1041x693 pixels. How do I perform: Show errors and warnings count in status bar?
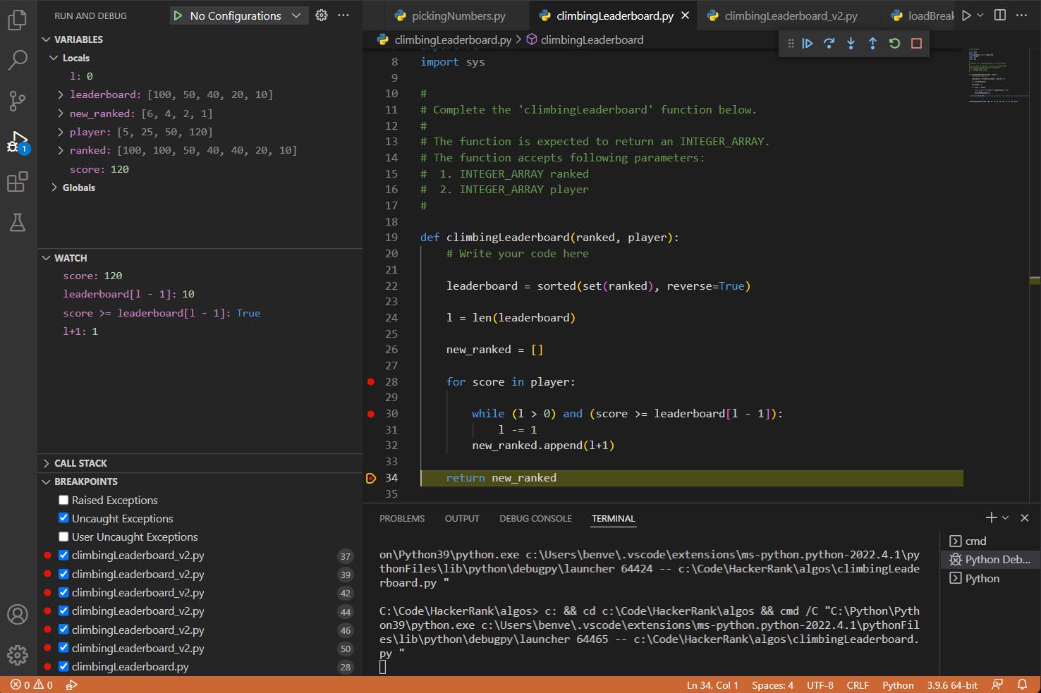tap(32, 685)
